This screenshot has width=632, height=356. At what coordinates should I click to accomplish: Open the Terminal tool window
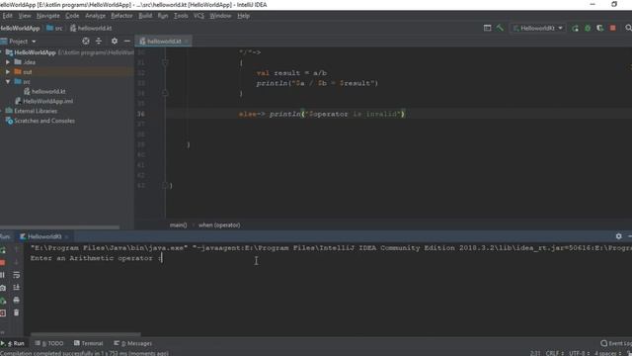tap(89, 343)
